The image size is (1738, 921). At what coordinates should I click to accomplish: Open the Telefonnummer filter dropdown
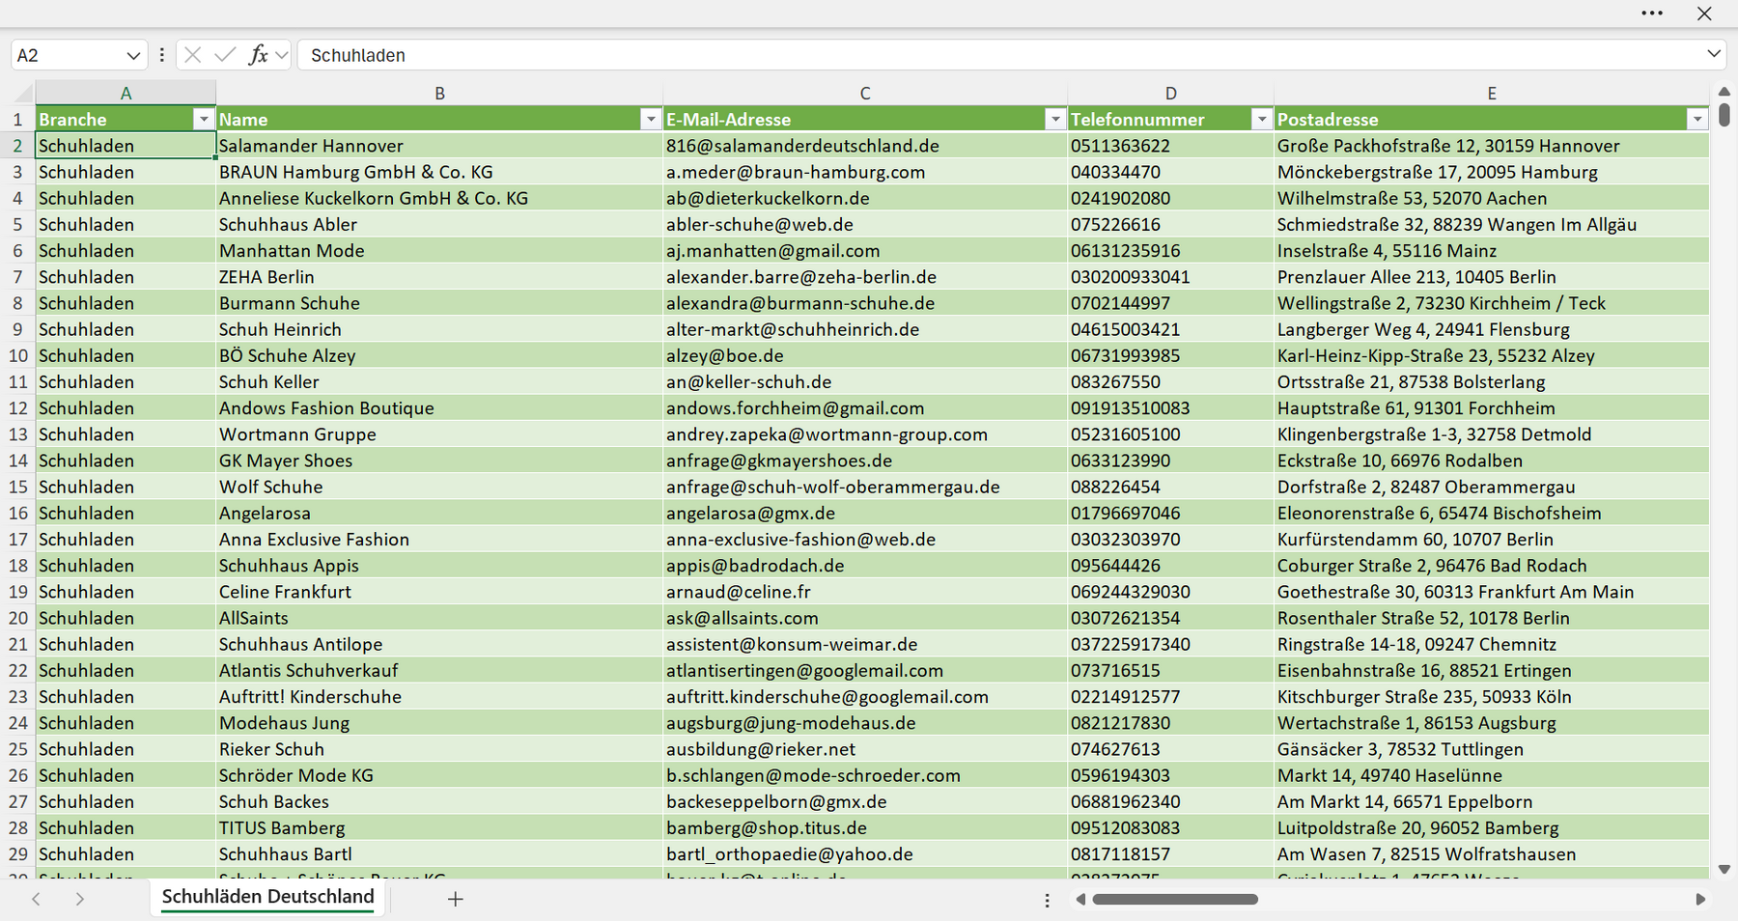(1261, 120)
